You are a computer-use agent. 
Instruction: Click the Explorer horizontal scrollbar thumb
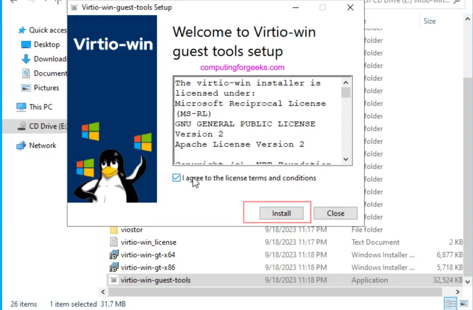(x=275, y=292)
